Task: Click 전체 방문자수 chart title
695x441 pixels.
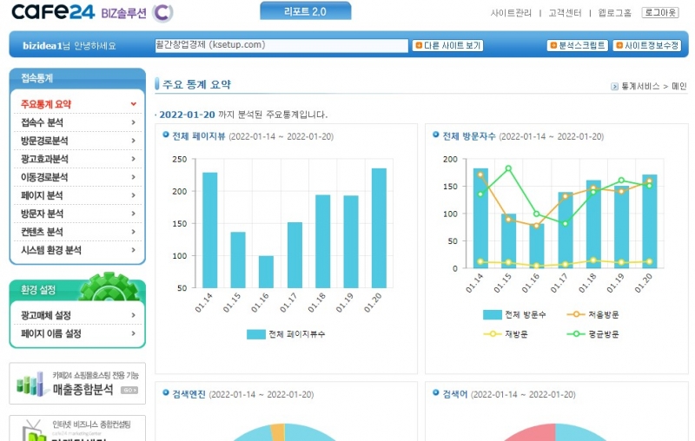Action: coord(469,136)
